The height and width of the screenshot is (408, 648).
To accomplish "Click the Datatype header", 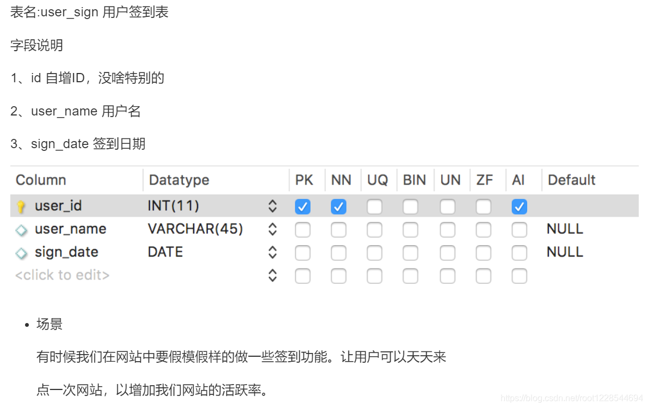I will pos(179,180).
